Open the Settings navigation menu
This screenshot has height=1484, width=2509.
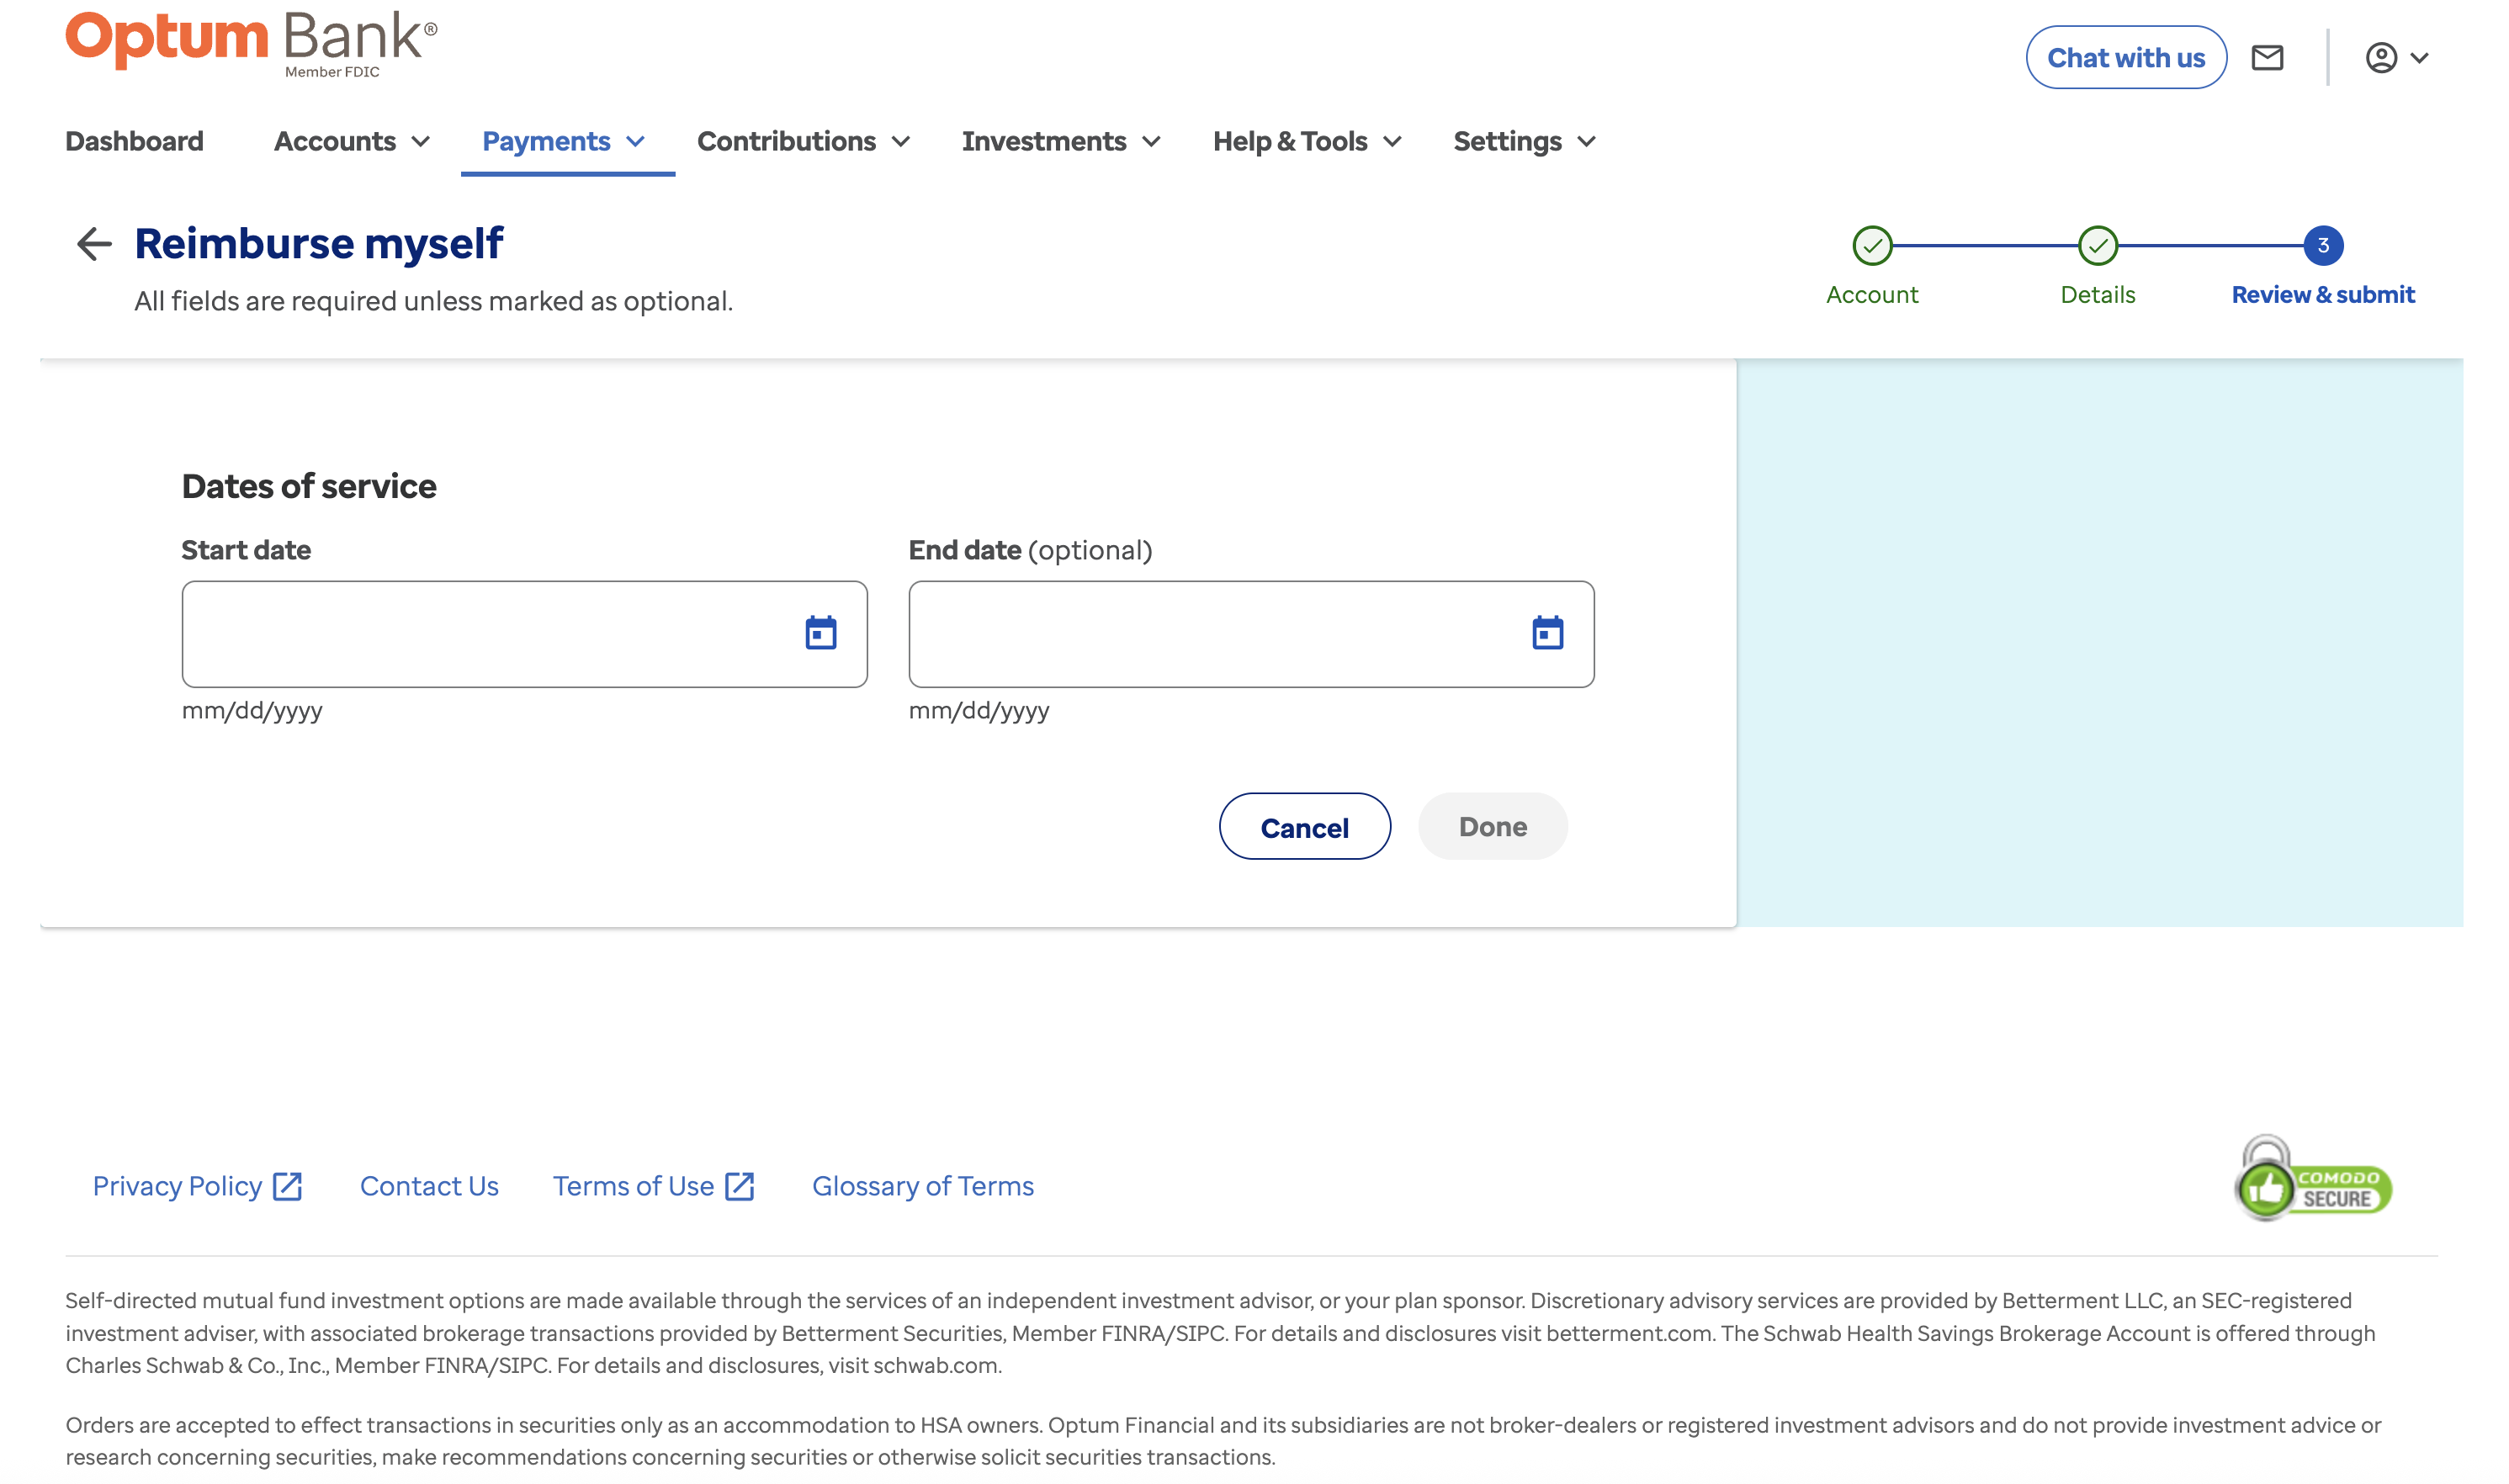click(1523, 142)
